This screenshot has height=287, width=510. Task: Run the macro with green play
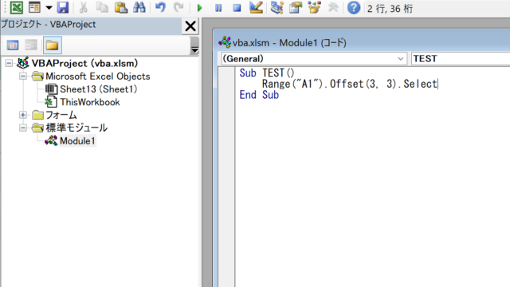pos(199,8)
